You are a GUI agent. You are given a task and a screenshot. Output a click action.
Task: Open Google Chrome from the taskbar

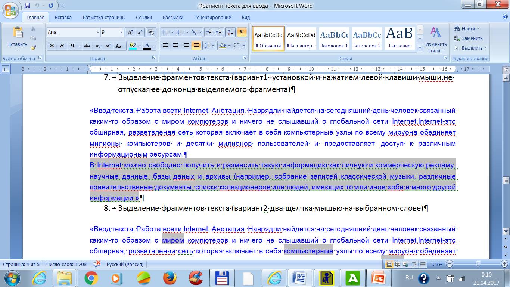coord(91,278)
